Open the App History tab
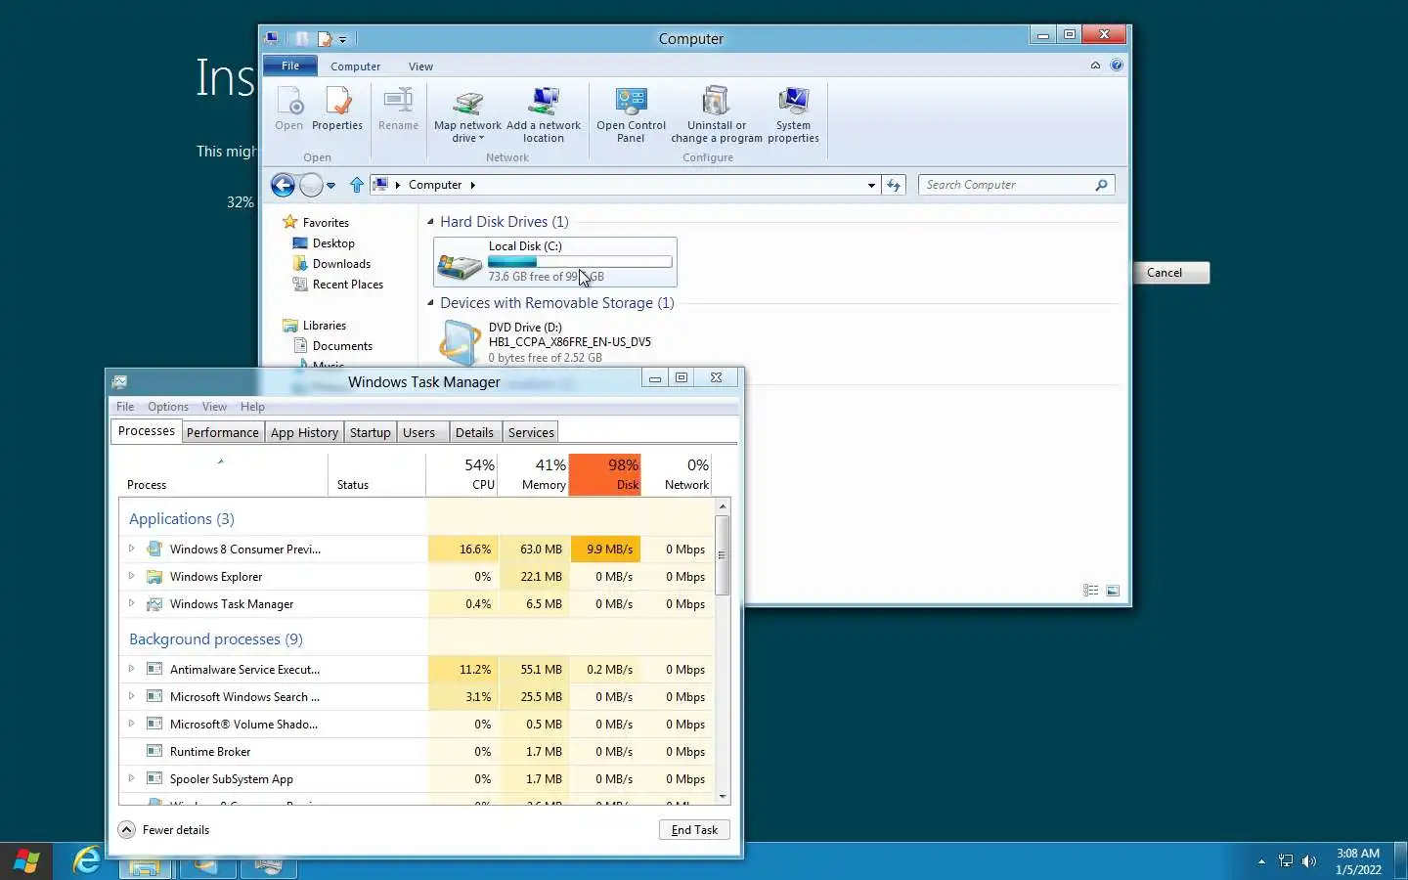 [304, 432]
